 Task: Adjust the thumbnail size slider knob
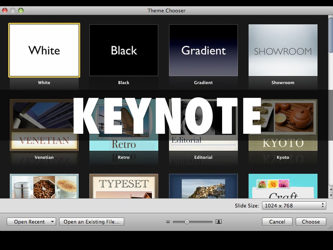pyautogui.click(x=187, y=222)
